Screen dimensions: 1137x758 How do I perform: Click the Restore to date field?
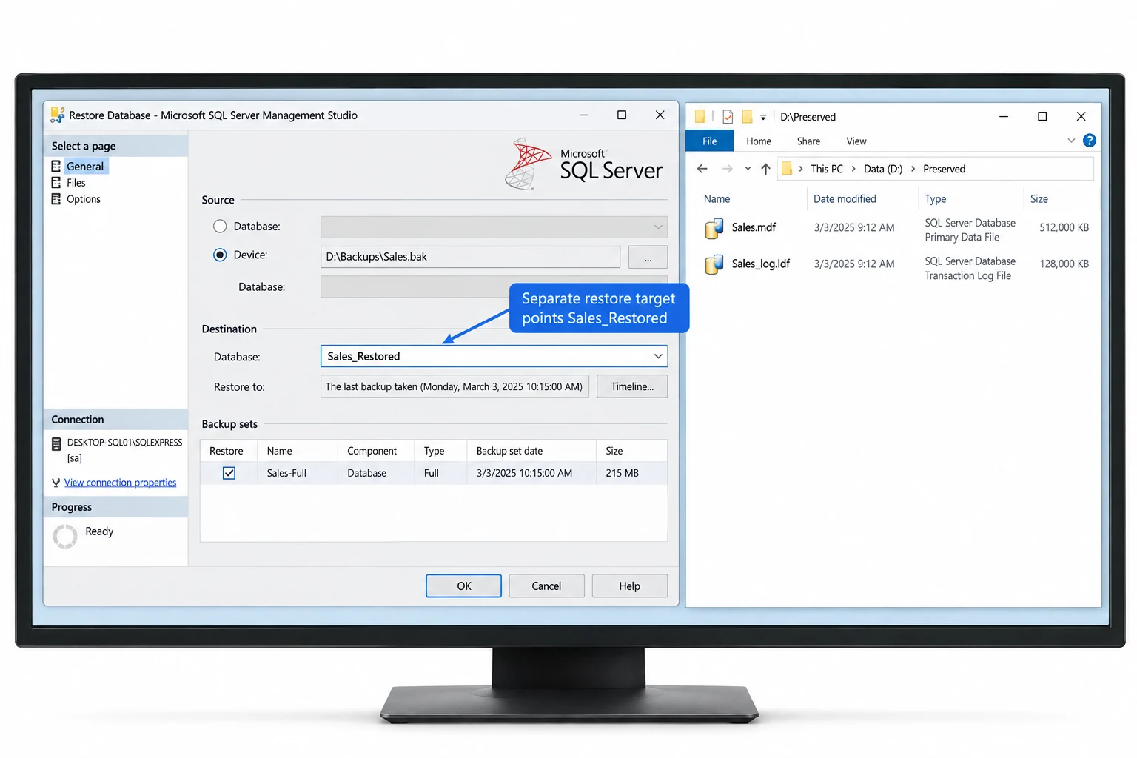(455, 386)
